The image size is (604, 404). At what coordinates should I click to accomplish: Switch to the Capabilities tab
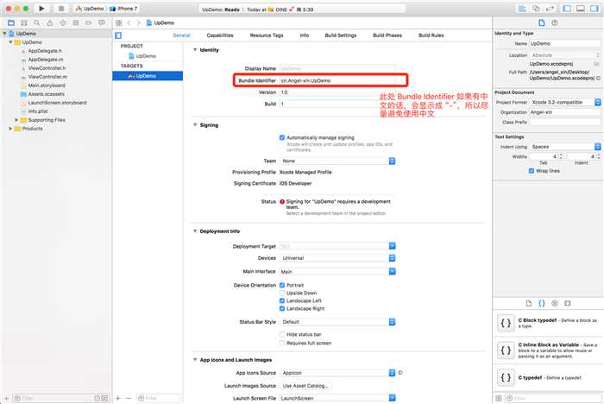(x=220, y=35)
